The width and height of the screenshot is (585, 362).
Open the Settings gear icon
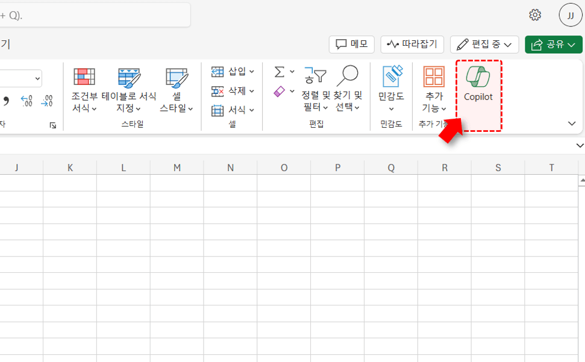point(535,15)
